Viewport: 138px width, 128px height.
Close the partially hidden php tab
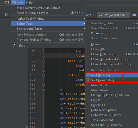[94, 15]
